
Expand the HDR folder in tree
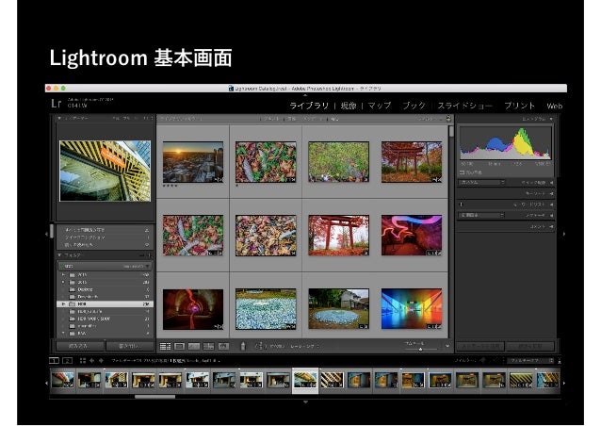pos(63,305)
